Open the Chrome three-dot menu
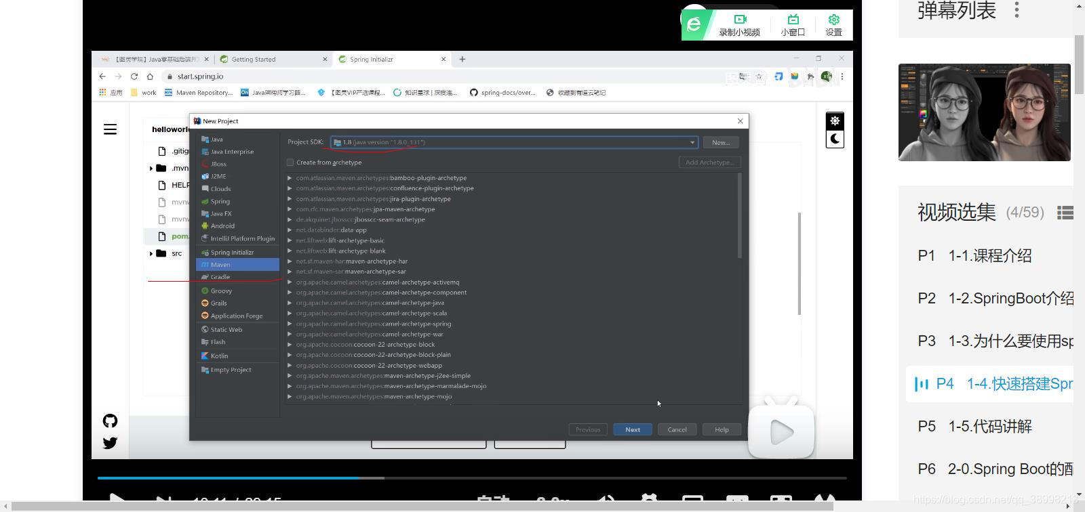This screenshot has height=512, width=1085. coord(842,77)
